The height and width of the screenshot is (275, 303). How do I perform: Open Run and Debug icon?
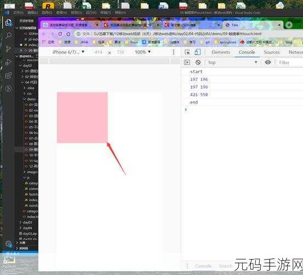tap(8, 62)
